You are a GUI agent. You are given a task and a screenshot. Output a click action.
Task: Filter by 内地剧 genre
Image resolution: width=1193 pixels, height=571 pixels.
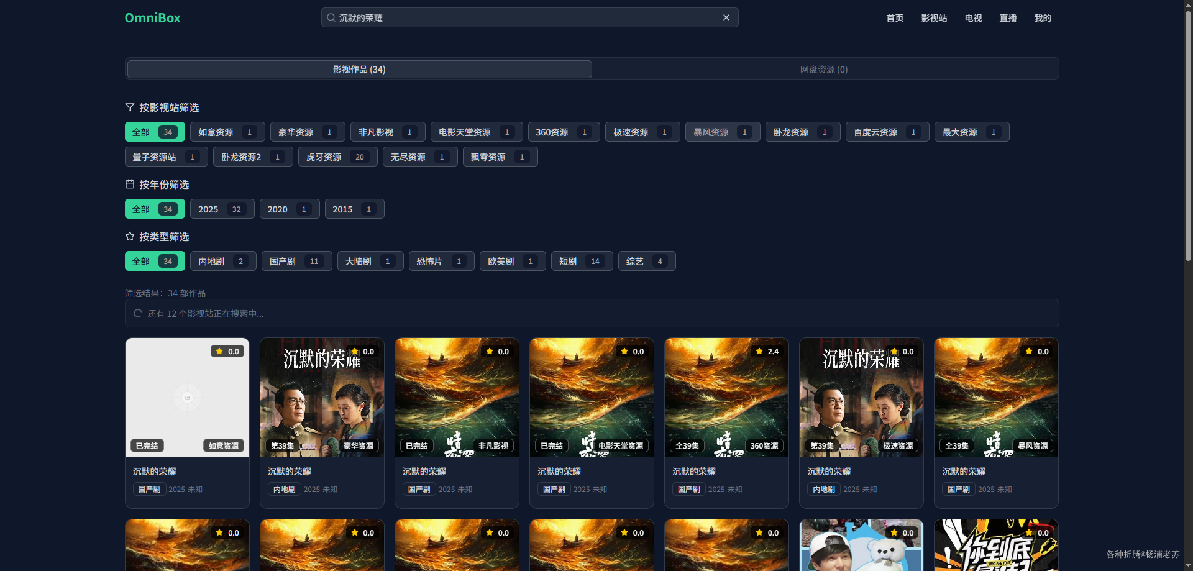click(223, 261)
